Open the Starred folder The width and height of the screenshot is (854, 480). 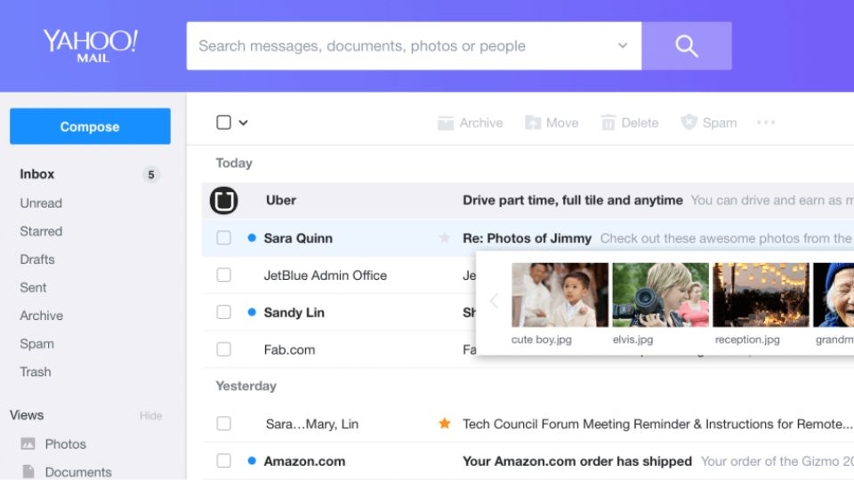click(x=41, y=231)
